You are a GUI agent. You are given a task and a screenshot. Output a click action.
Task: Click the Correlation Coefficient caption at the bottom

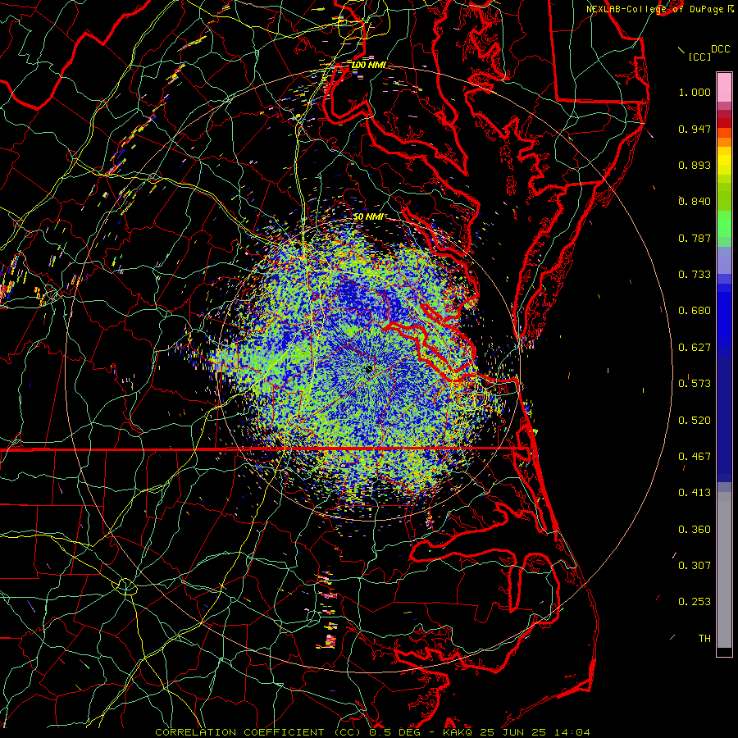[372, 732]
